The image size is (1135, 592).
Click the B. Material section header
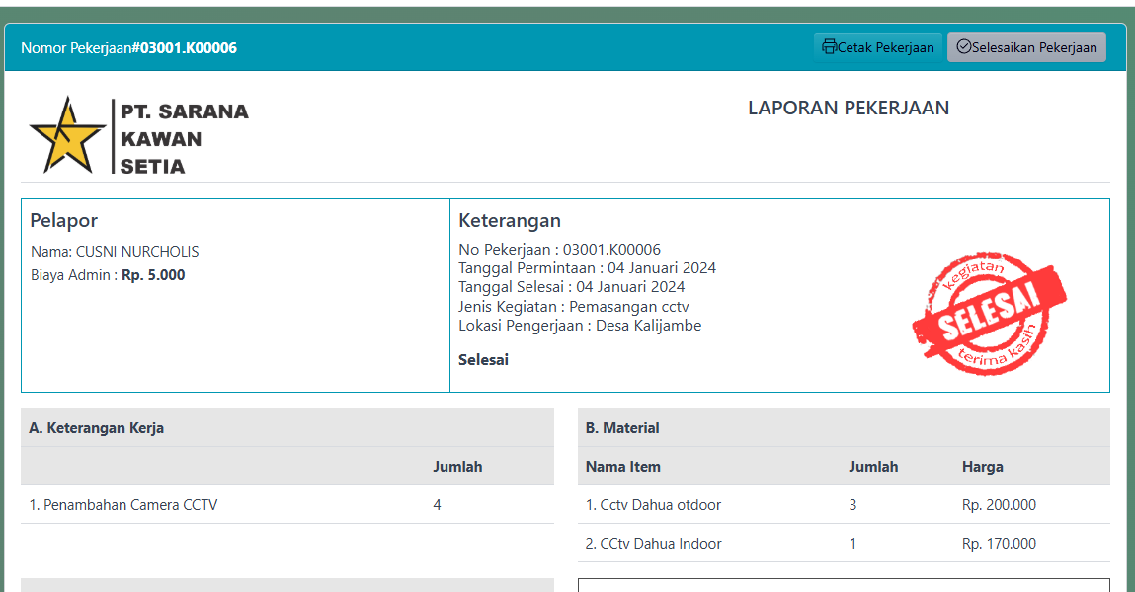click(622, 428)
